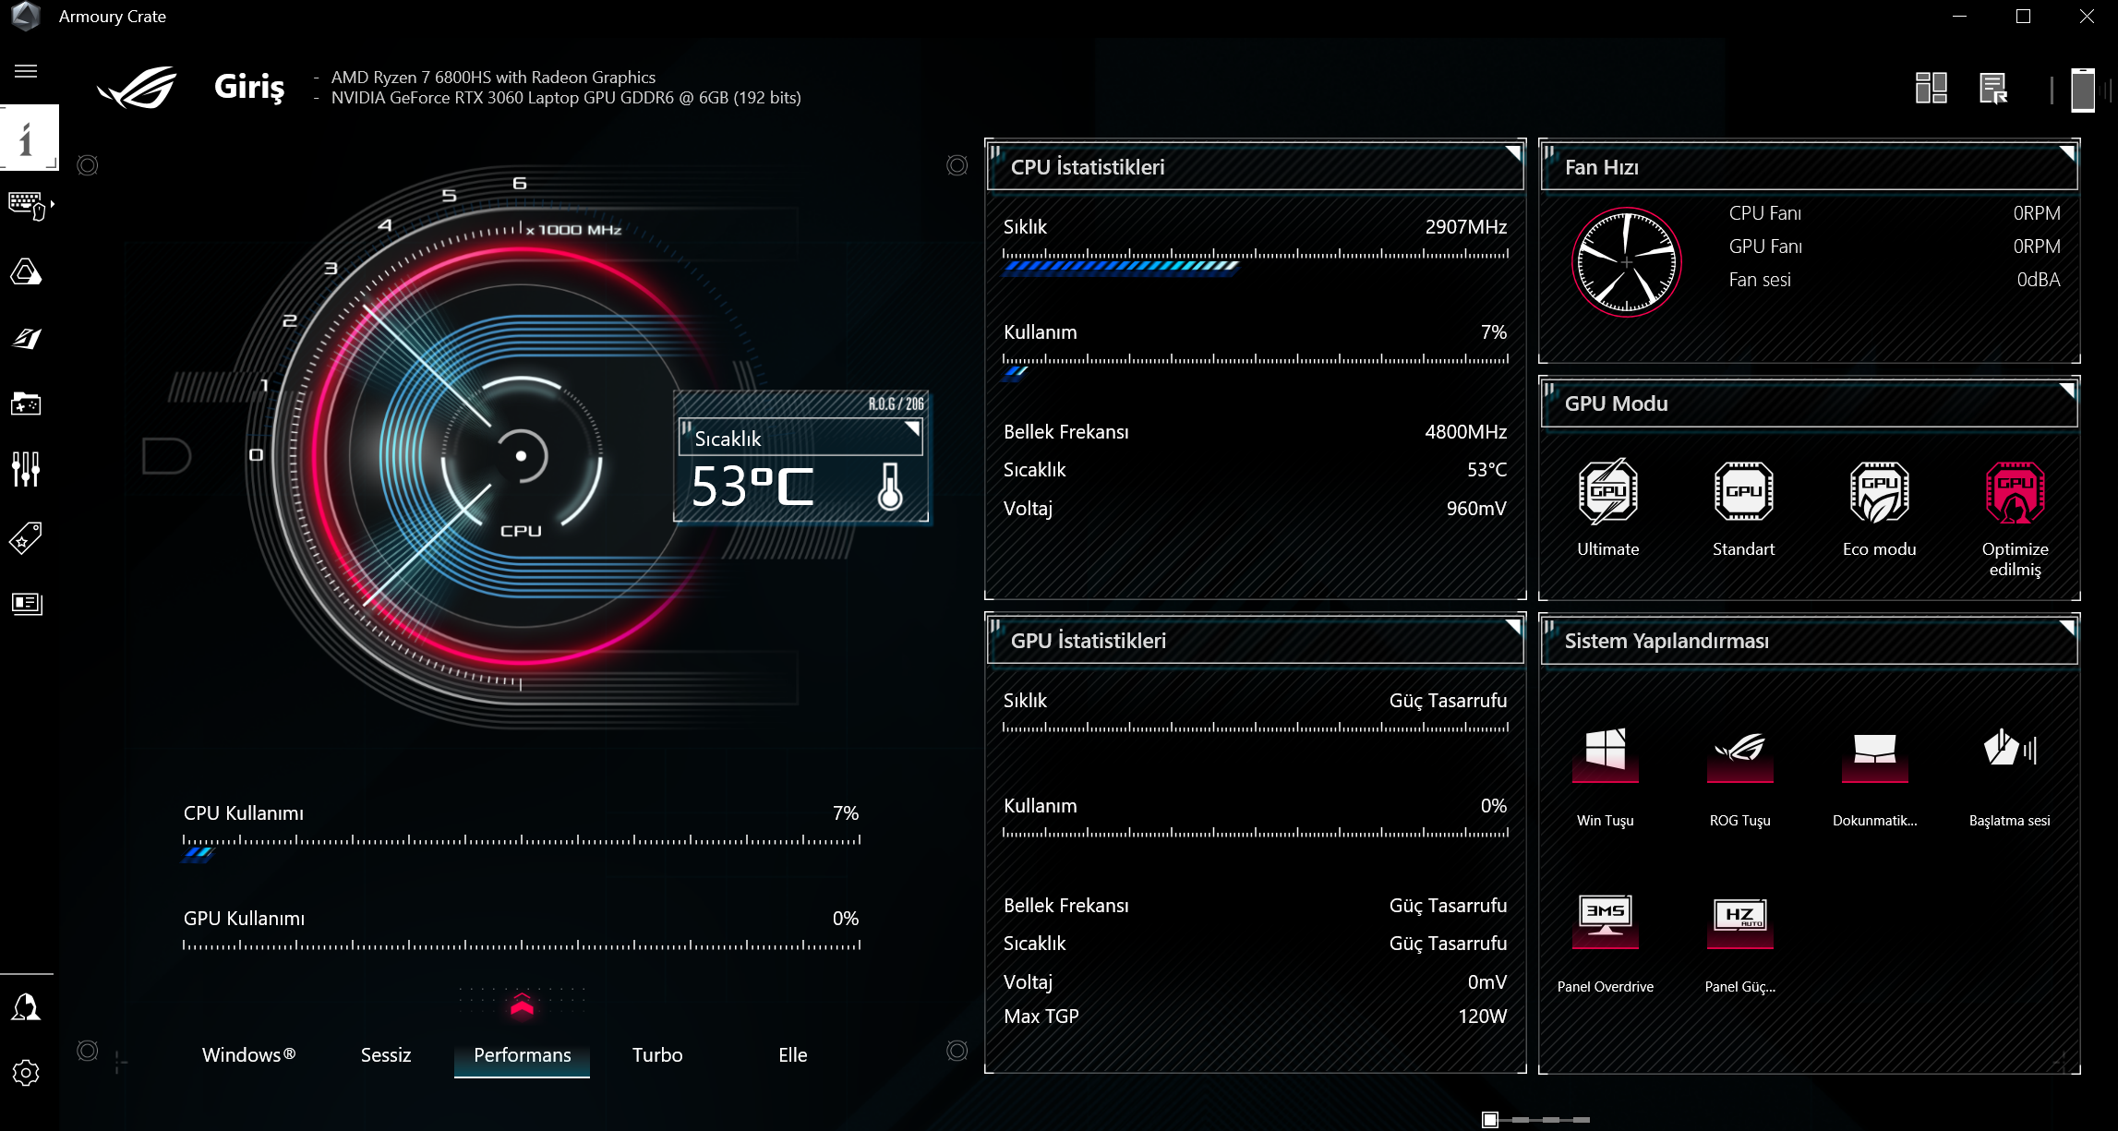
Task: Open Featured deals tag icon
Action: pyautogui.click(x=26, y=537)
